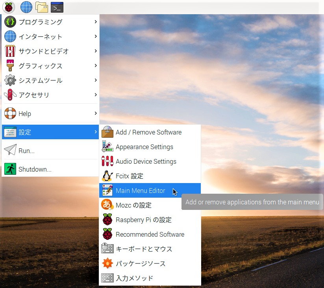Click the Run paper plane icon
This screenshot has width=324, height=288.
pos(10,150)
